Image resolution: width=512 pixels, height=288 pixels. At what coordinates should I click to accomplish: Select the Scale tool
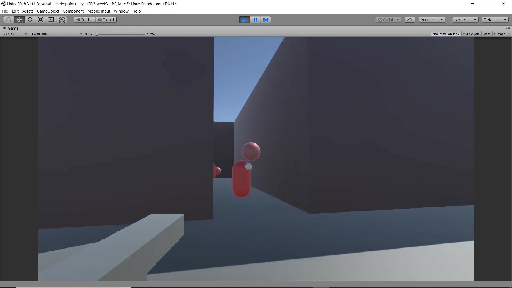pyautogui.click(x=41, y=20)
